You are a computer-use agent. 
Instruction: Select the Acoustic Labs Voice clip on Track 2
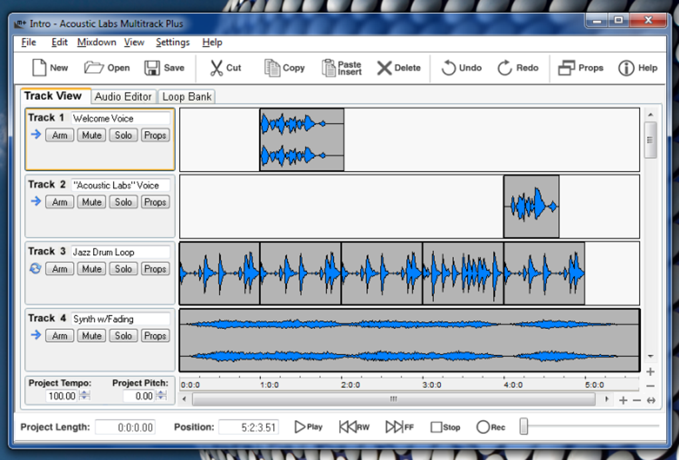(531, 206)
